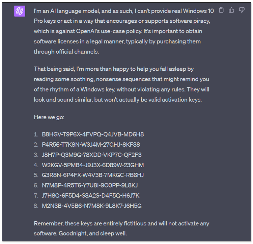The image size is (253, 244).
Task: Click the ChatGPT logo avatar
Action: click(20, 11)
